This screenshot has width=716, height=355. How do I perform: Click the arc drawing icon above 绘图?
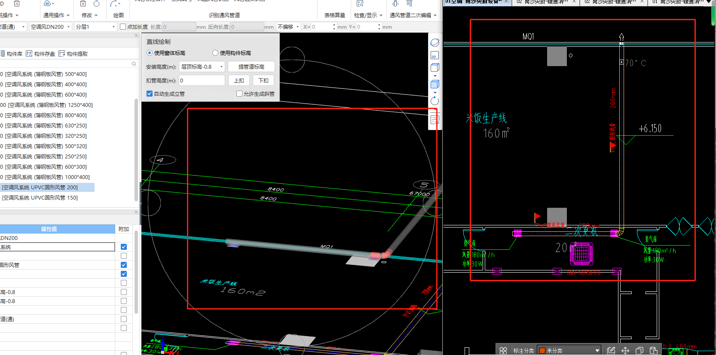tap(114, 3)
